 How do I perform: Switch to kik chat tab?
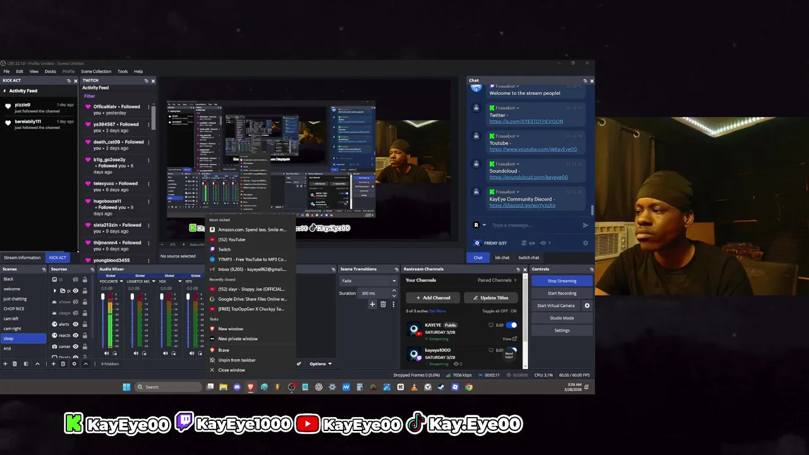coord(502,257)
